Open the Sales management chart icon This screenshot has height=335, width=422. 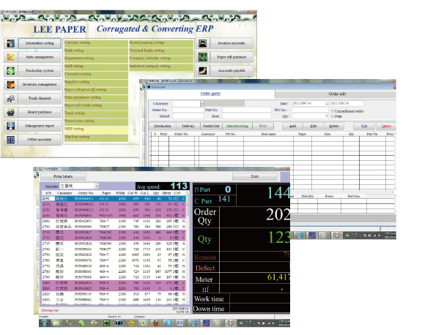pos(11,57)
